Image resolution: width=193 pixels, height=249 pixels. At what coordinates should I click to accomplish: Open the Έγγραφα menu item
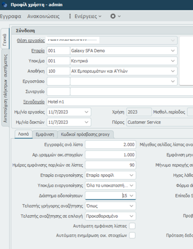click(x=10, y=17)
